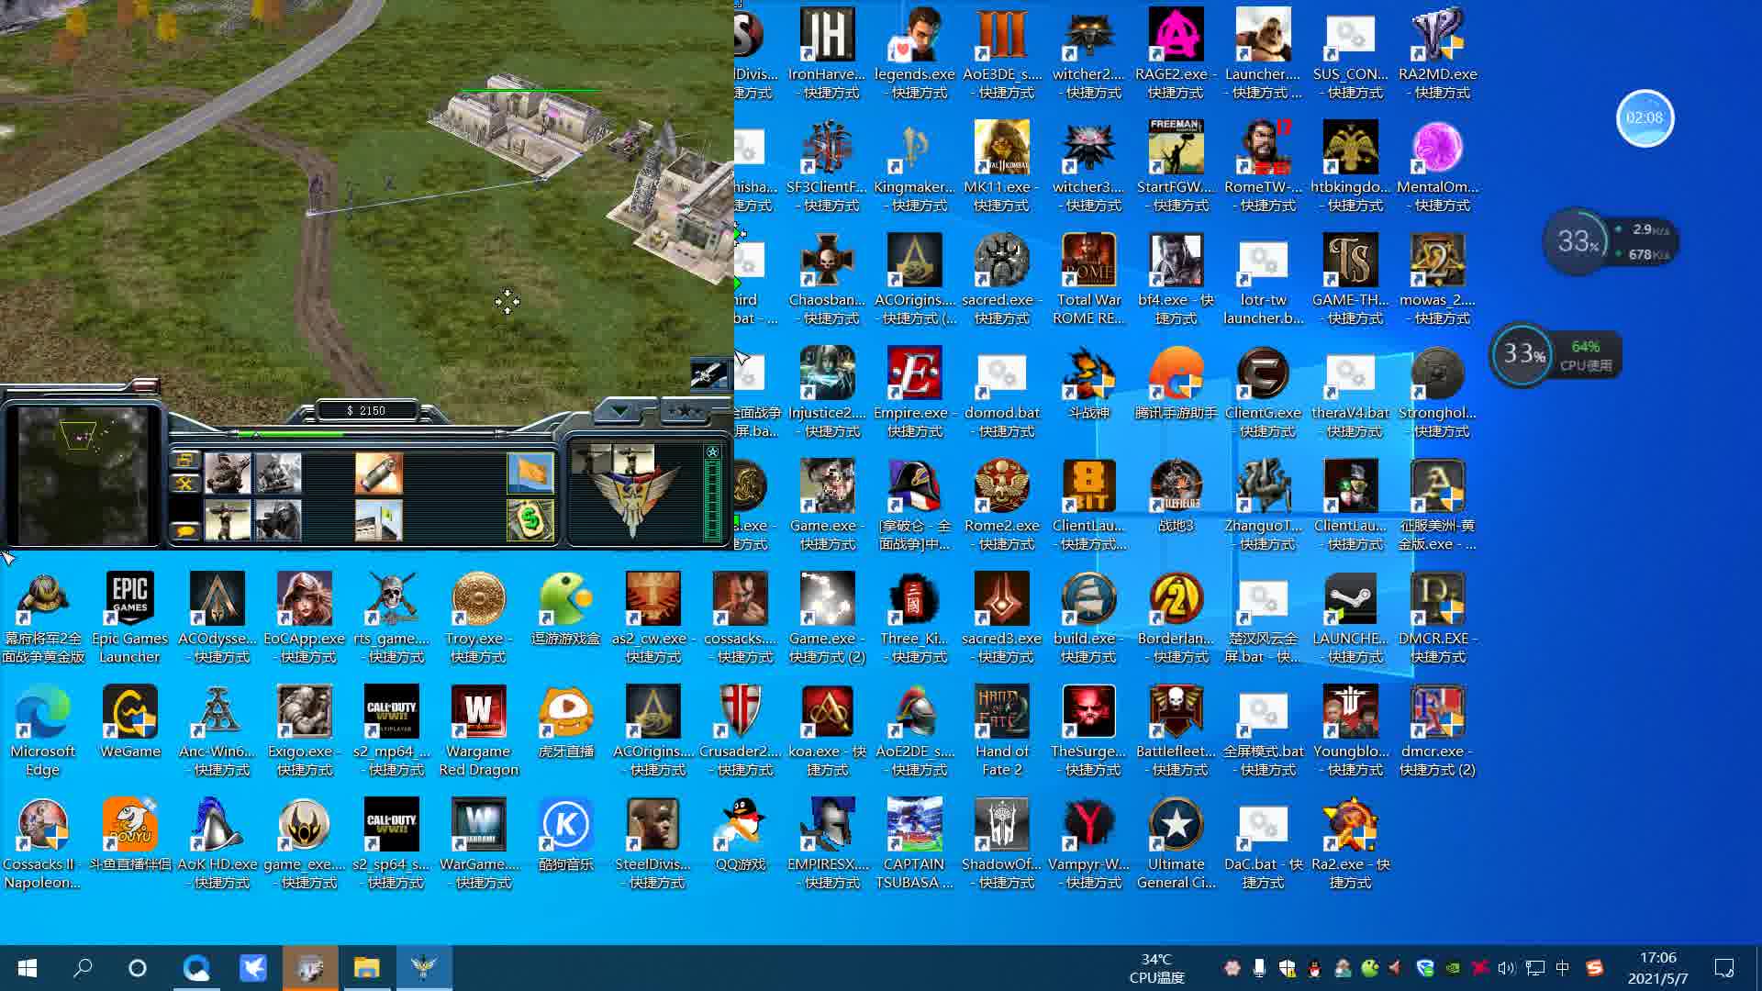Open the Total War ROME RE shortcut

(1088, 279)
